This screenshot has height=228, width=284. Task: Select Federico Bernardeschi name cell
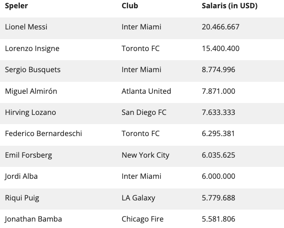click(x=43, y=134)
